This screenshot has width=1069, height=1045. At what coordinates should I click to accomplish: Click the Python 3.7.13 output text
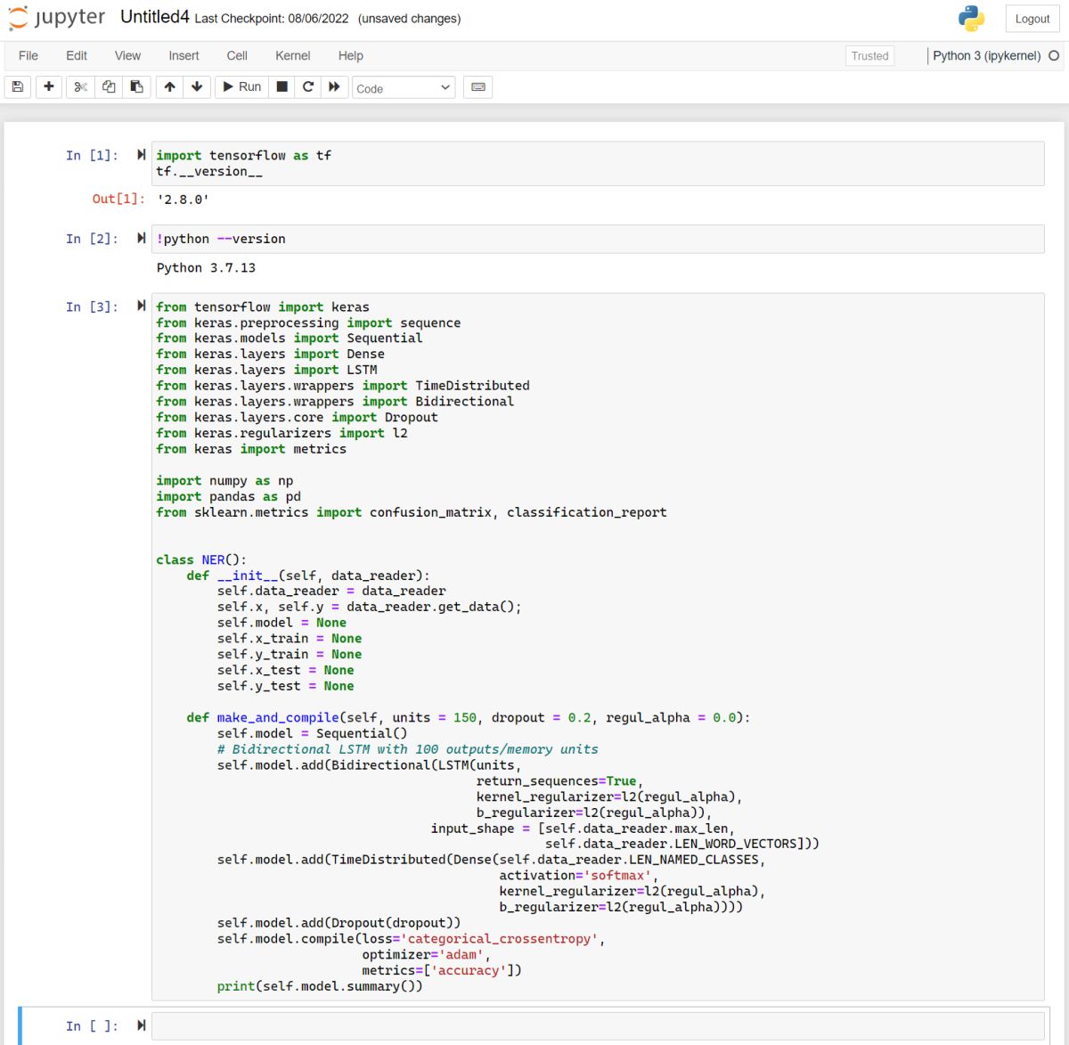pyautogui.click(x=206, y=267)
